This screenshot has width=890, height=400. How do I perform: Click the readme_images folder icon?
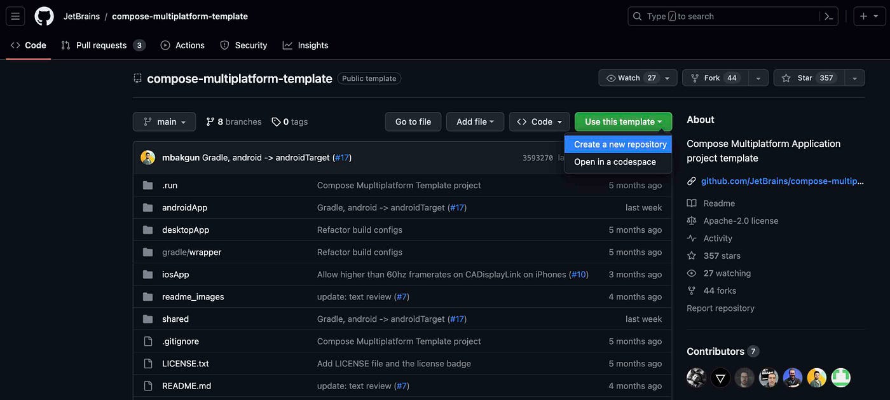[148, 296]
